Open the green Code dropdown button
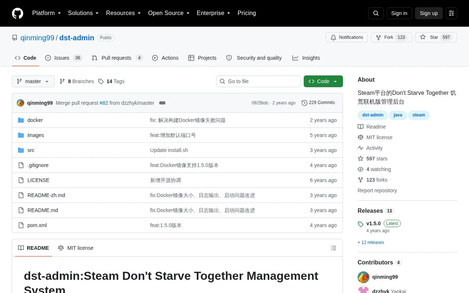This screenshot has width=469, height=293. click(323, 81)
